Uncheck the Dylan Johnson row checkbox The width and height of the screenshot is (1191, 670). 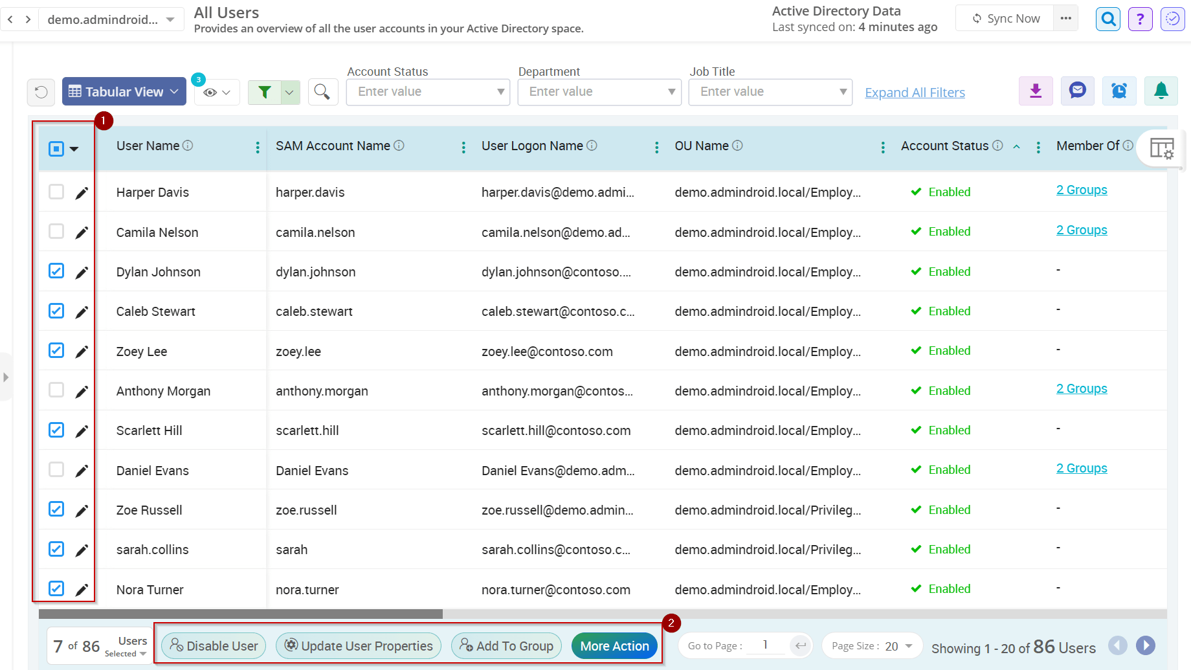(x=56, y=271)
